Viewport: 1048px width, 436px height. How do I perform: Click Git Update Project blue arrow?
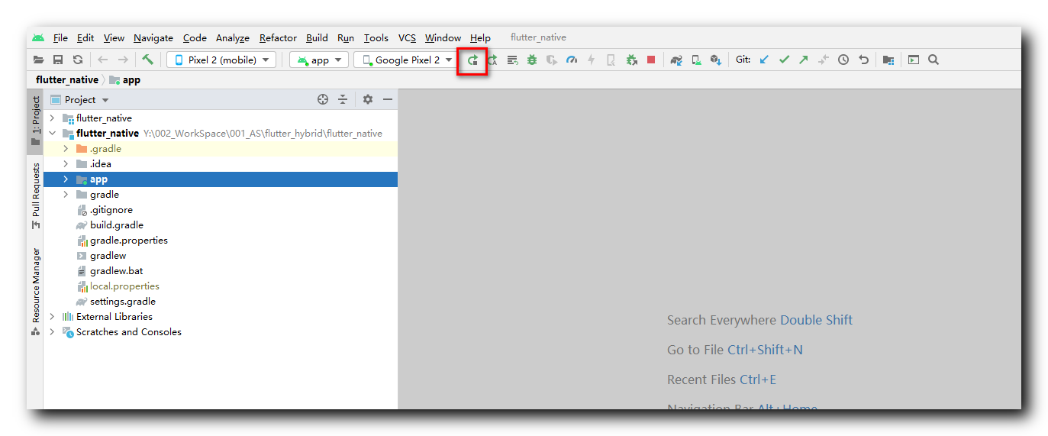tap(764, 60)
